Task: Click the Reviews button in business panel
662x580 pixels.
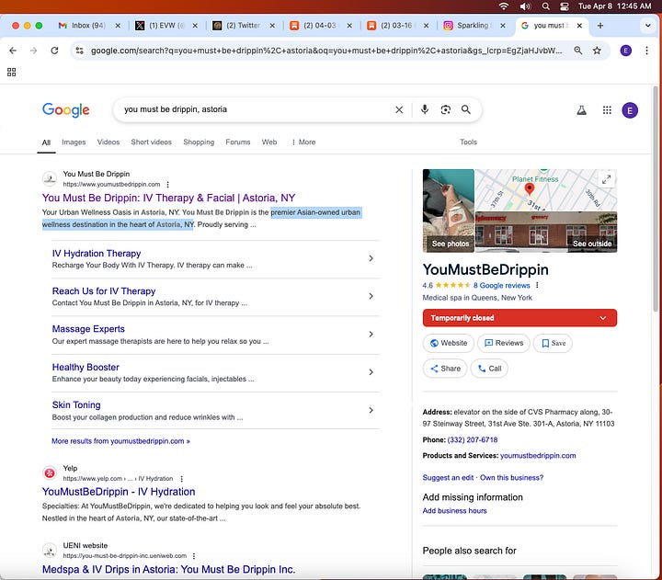Action: [503, 343]
